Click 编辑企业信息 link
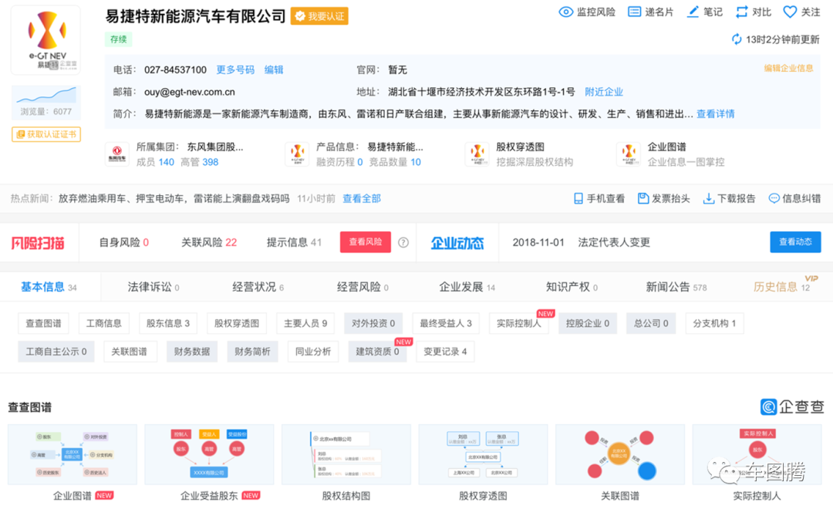The width and height of the screenshot is (833, 509). coord(788,68)
